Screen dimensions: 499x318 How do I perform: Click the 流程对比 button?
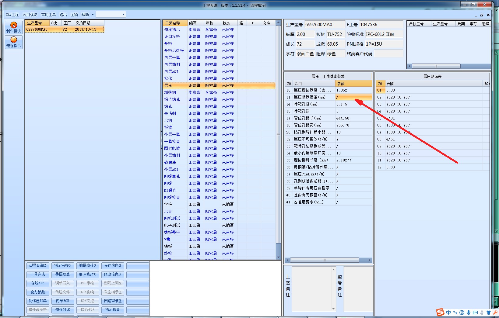pyautogui.click(x=63, y=310)
